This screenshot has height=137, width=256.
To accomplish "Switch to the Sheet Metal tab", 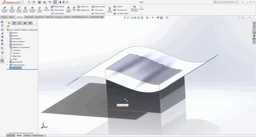I will (x=29, y=17).
